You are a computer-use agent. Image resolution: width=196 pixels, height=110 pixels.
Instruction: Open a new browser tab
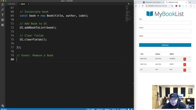(x=190, y=2)
